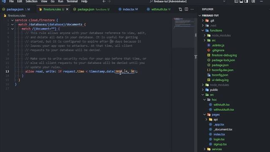This screenshot has height=152, width=270.
Task: Open withoutAuth.tsx in the explorer
Action: click(224, 110)
